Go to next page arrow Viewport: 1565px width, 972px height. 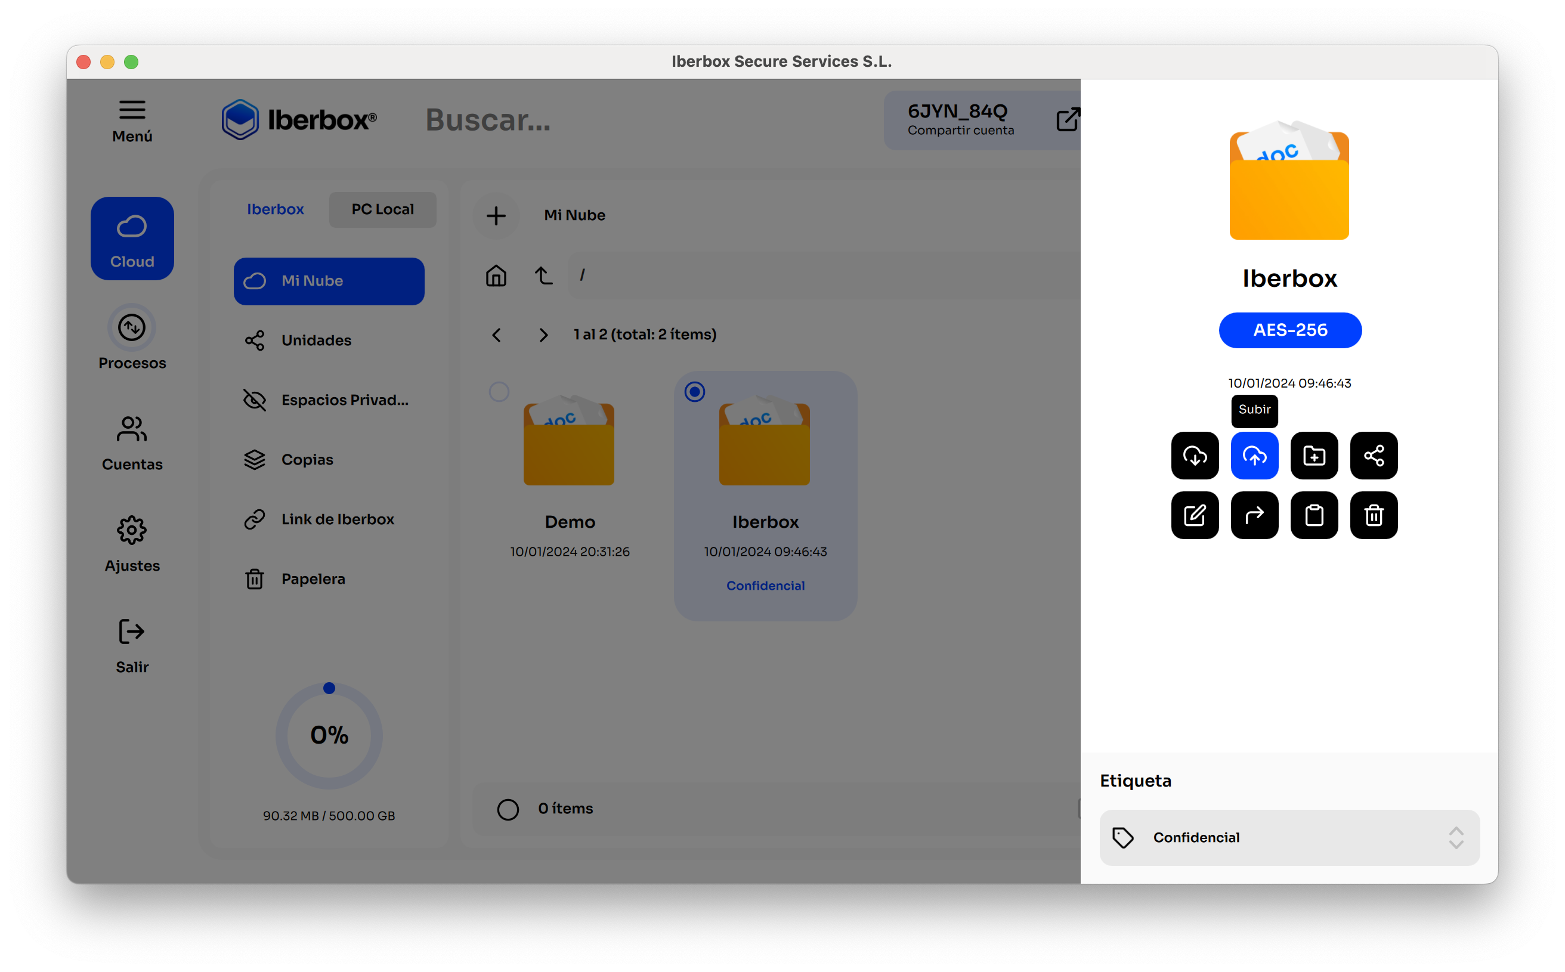[543, 335]
